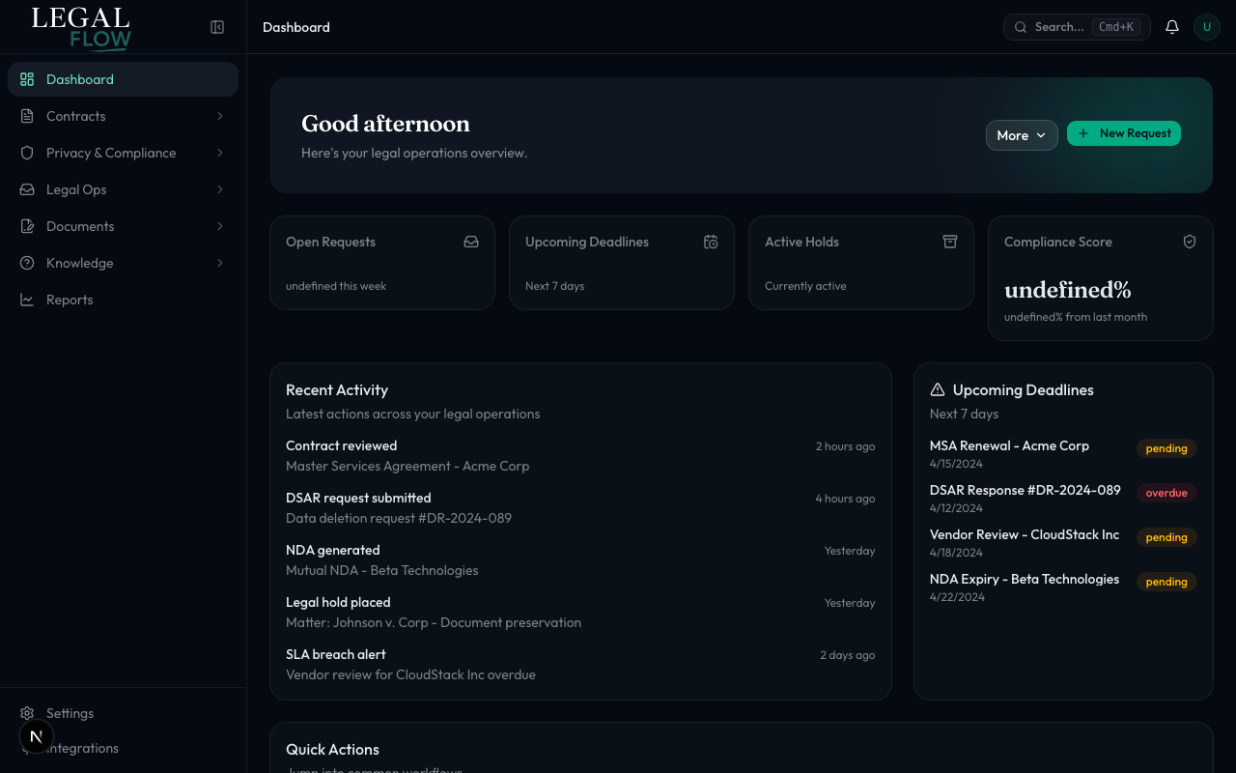Open Integrations from the bottom sidebar

click(82, 748)
